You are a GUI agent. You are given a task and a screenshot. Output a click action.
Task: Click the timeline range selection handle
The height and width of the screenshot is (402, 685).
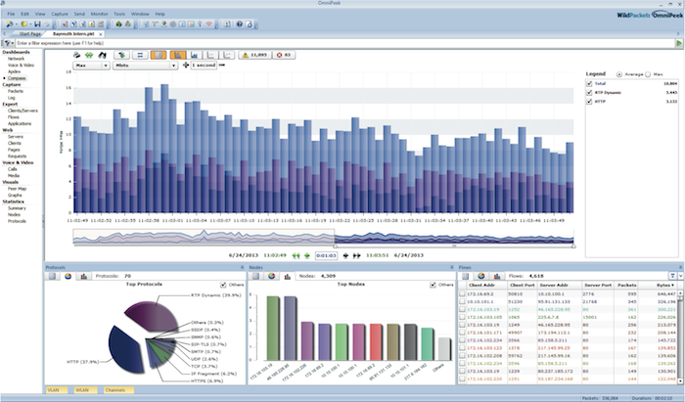point(335,246)
